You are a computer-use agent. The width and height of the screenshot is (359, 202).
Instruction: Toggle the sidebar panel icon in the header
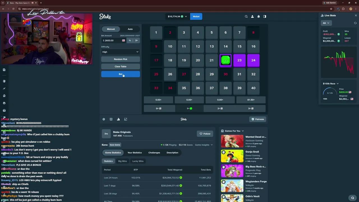pos(265,17)
